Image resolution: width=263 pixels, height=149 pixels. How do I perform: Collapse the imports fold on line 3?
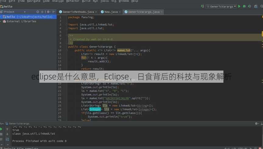[x=67, y=24]
